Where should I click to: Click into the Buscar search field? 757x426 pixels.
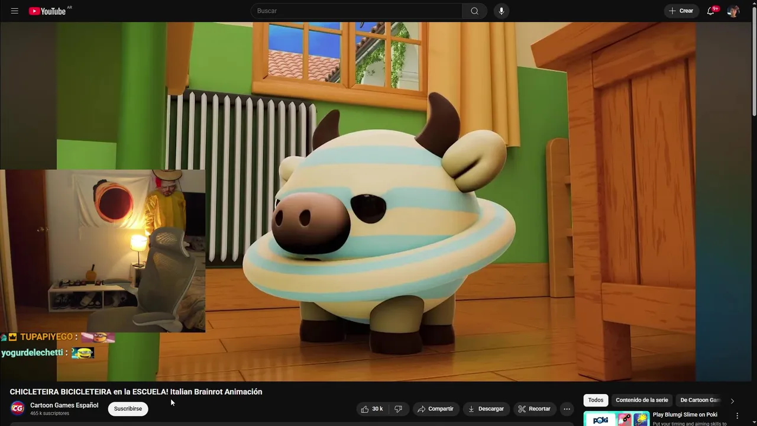pyautogui.click(x=357, y=11)
